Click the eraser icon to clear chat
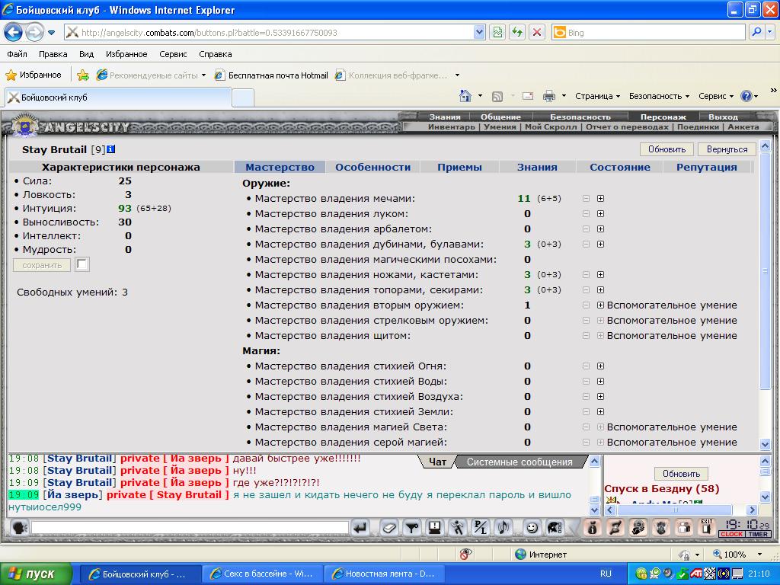The height and width of the screenshot is (585, 780). [x=389, y=527]
